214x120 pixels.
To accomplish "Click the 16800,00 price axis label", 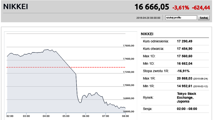I will [129, 98].
